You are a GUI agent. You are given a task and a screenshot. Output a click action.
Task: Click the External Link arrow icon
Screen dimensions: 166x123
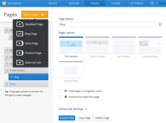(20, 62)
